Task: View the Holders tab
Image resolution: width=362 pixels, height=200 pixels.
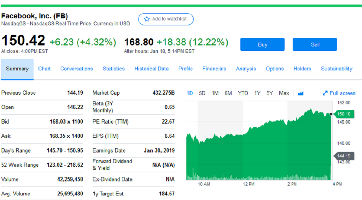Action: (x=302, y=69)
